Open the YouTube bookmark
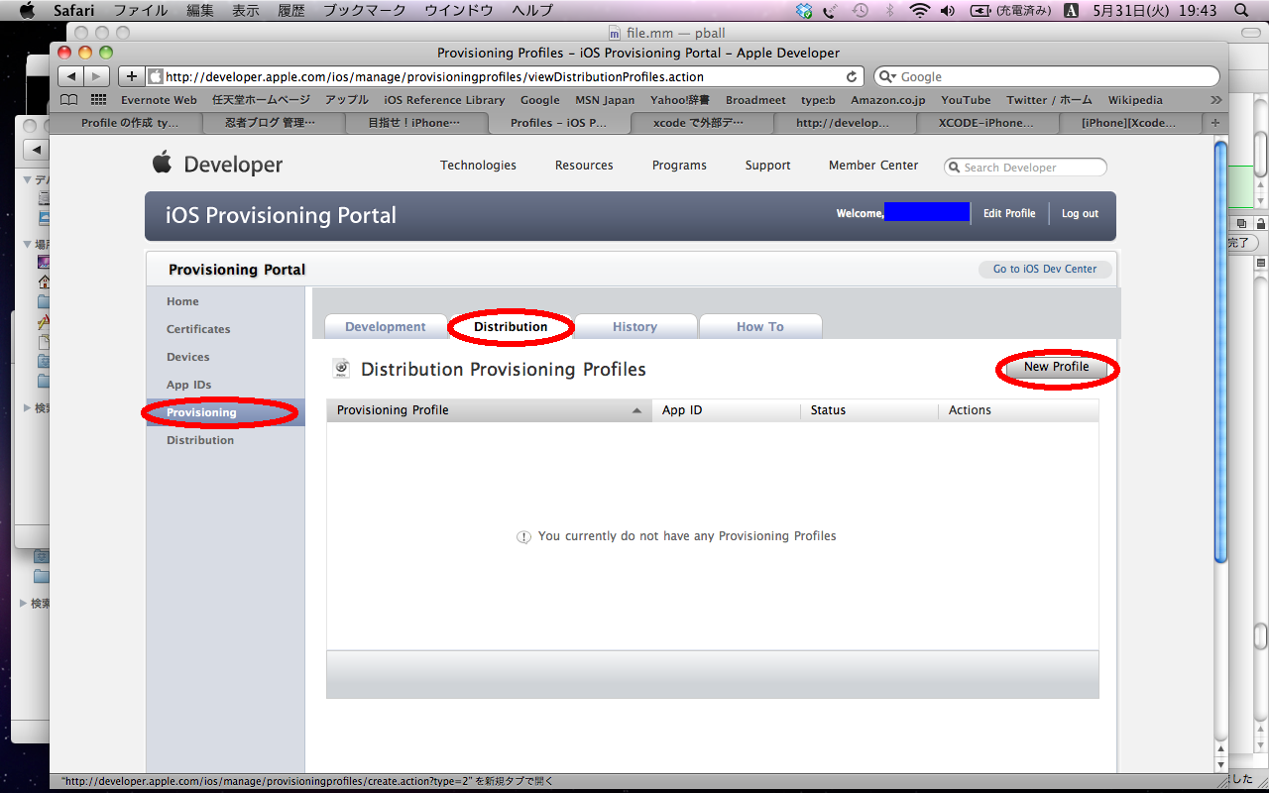Screen dimensions: 1269x793 [x=966, y=100]
